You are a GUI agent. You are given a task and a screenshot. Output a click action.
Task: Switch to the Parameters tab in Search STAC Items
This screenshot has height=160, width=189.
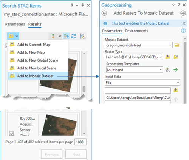[x=15, y=24]
